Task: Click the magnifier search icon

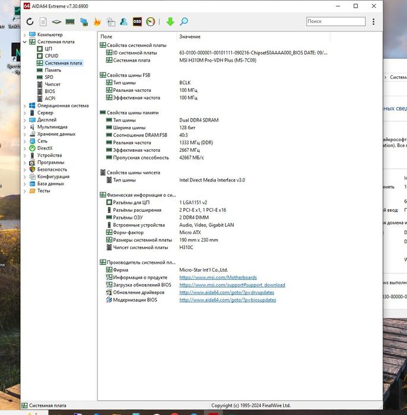Action: (184, 22)
